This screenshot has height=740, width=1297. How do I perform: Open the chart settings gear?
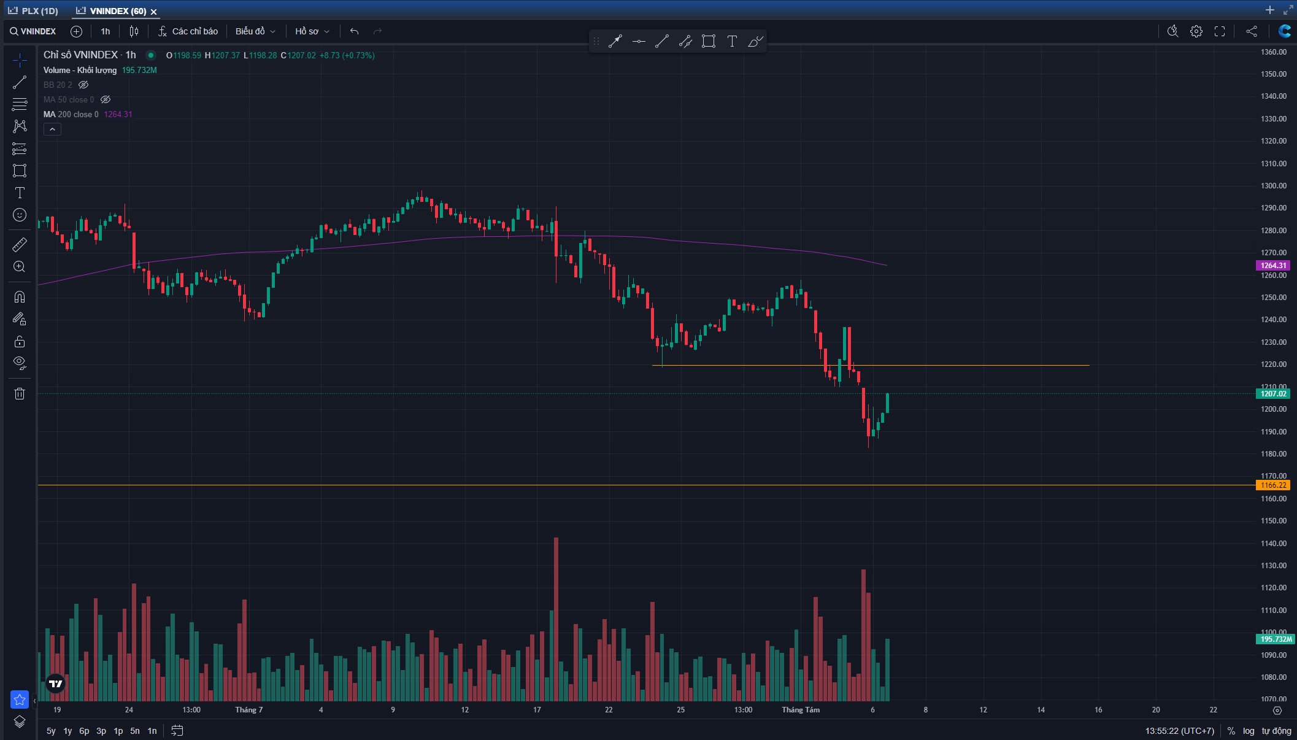pos(1196,31)
